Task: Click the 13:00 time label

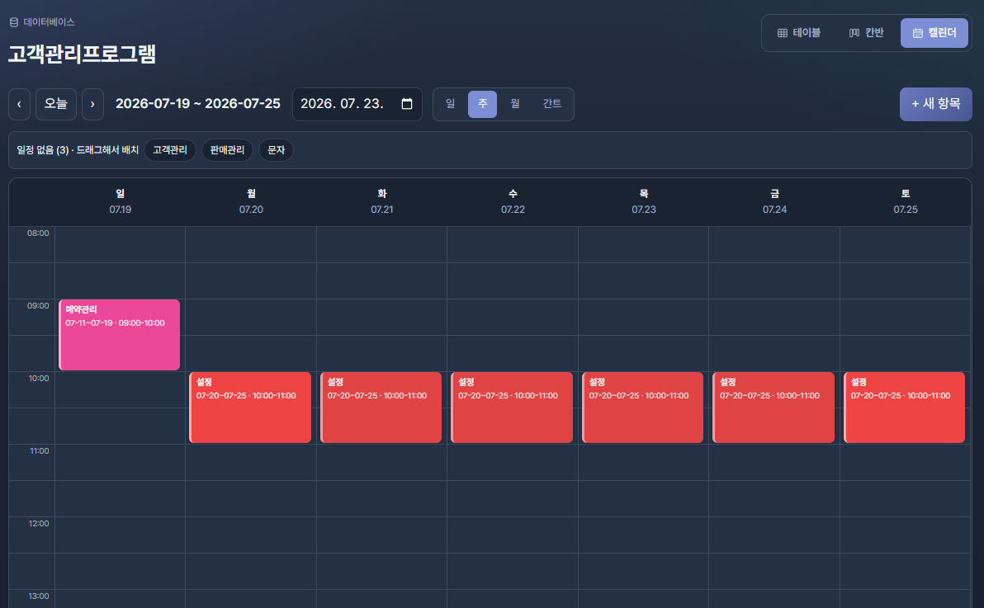Action: click(x=38, y=596)
